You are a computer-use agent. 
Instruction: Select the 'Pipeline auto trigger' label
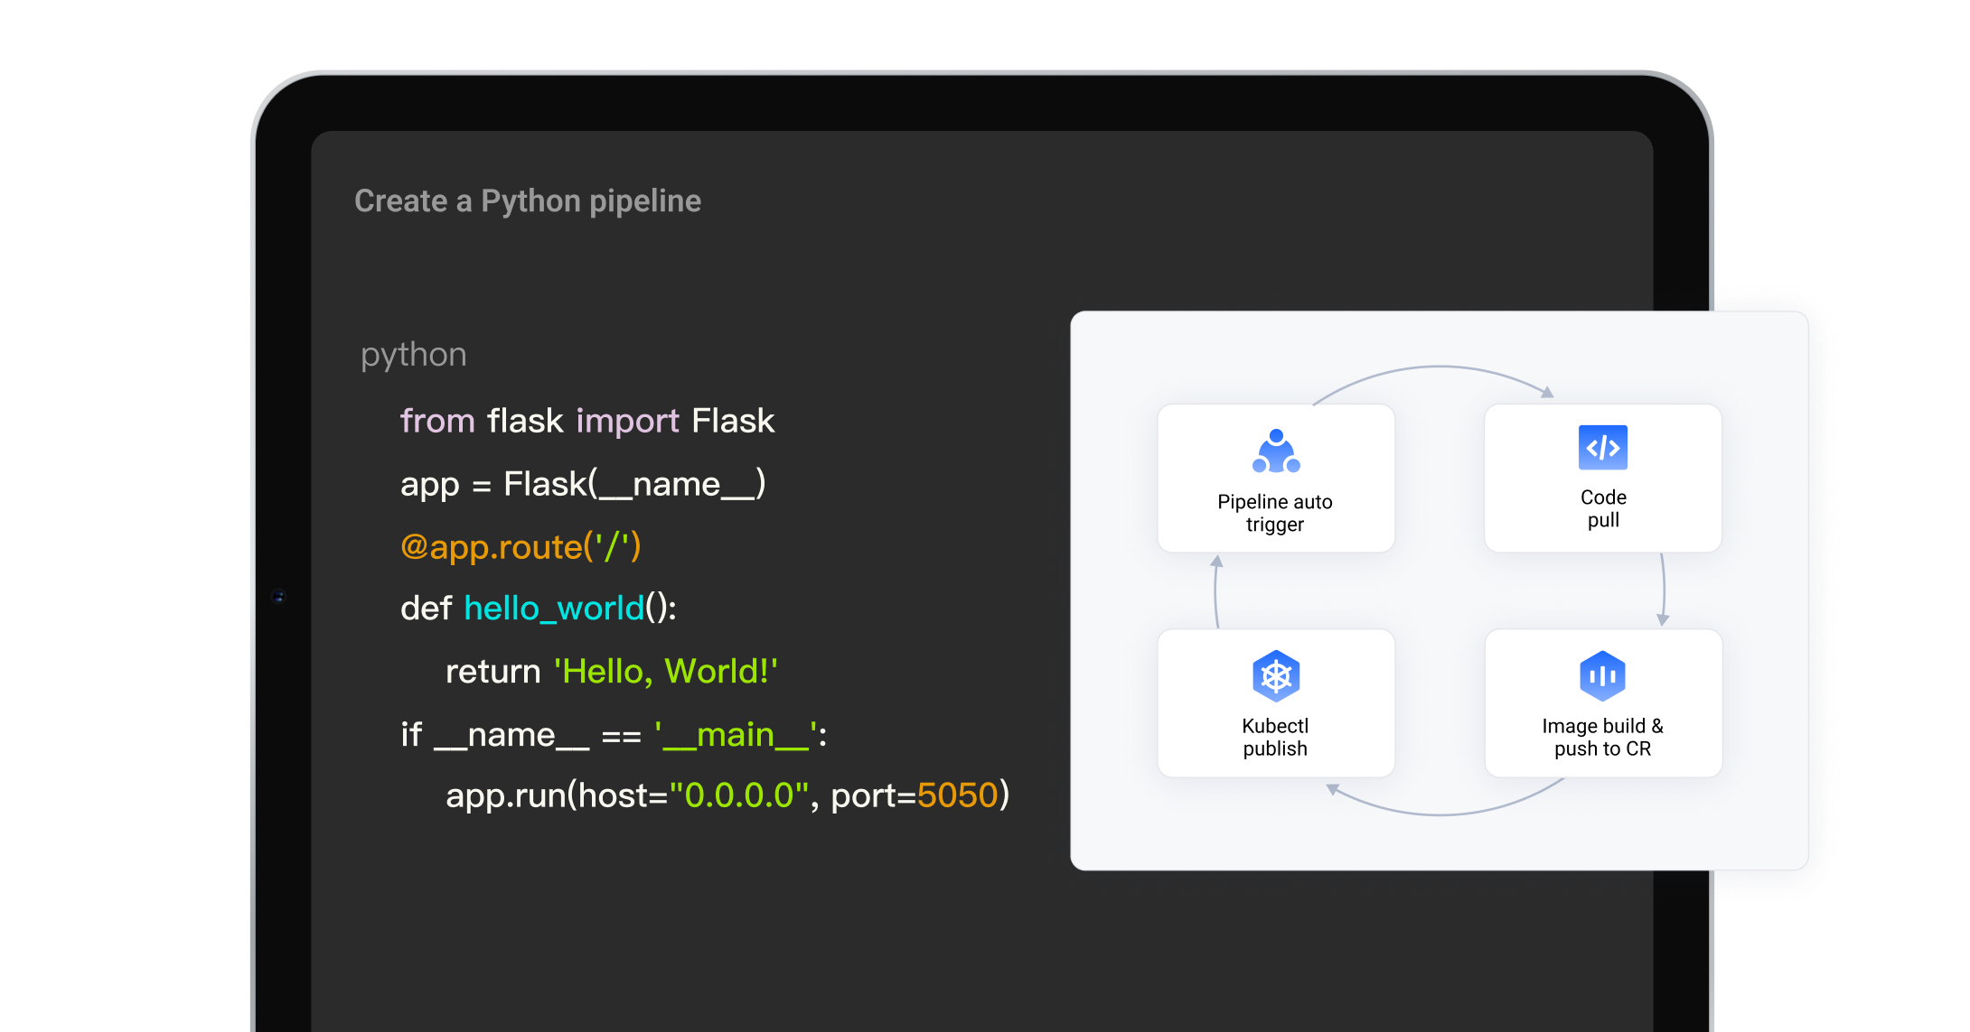click(x=1275, y=513)
